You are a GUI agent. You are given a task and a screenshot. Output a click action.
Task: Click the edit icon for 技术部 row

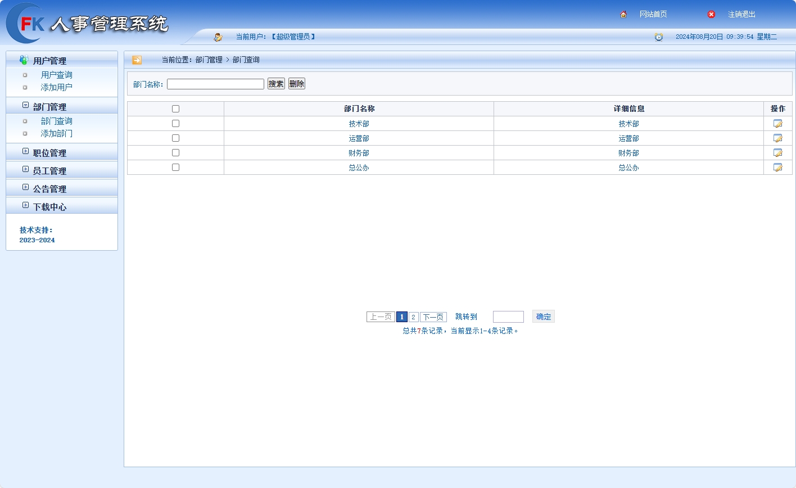click(x=778, y=124)
